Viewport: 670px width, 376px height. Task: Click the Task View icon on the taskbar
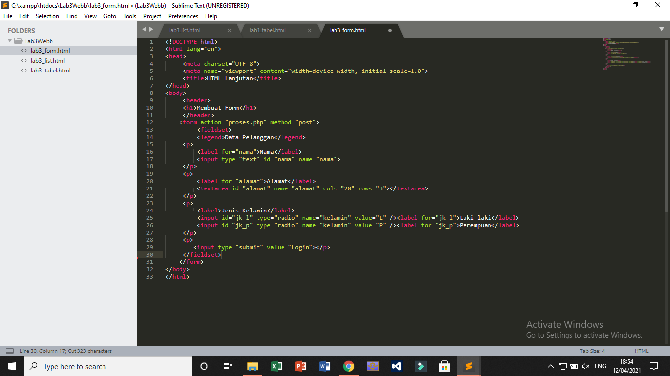227,366
